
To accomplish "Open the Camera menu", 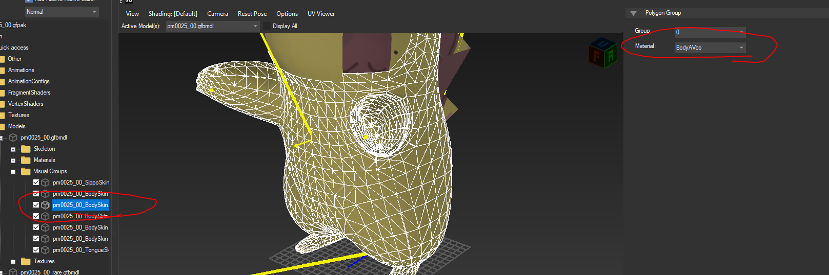I will (x=217, y=14).
